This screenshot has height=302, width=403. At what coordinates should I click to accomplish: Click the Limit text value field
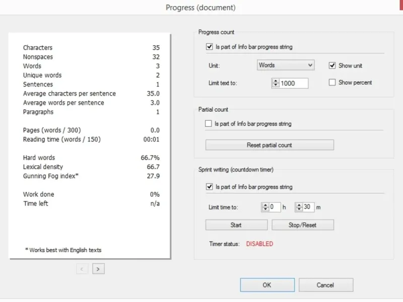click(294, 83)
